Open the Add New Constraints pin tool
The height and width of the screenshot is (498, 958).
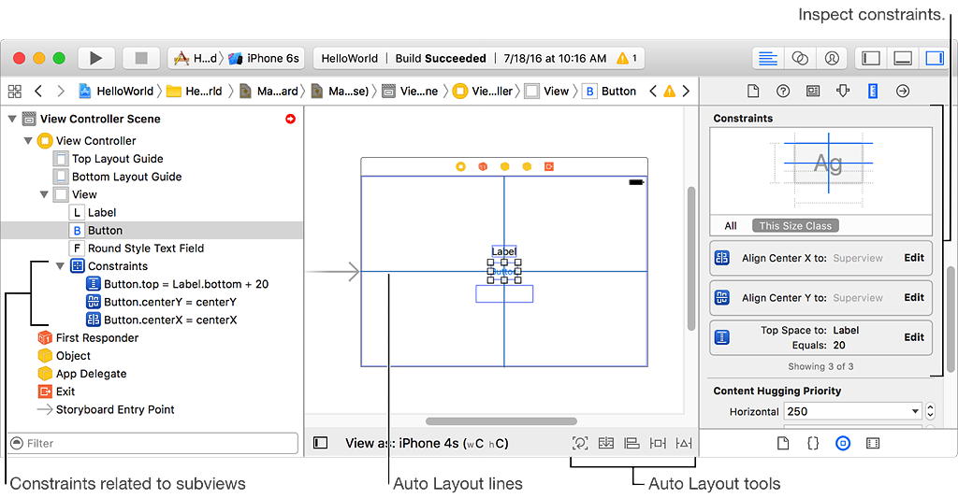pos(658,444)
